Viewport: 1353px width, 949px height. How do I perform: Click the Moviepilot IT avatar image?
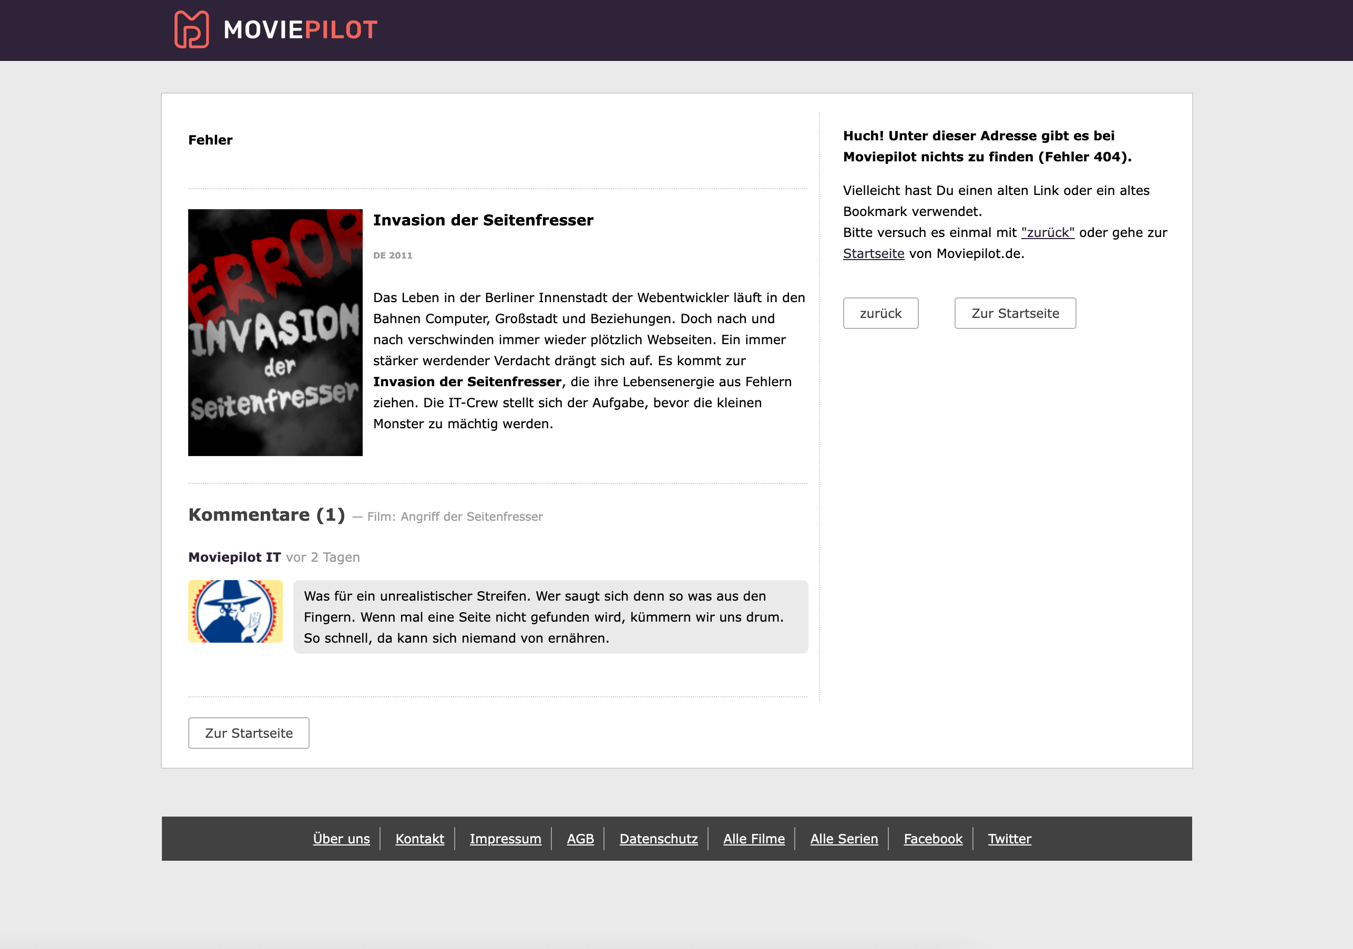click(x=235, y=611)
